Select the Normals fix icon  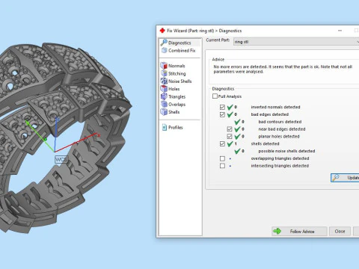pos(164,66)
